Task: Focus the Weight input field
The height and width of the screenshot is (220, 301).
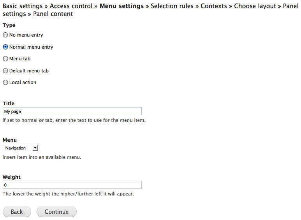Action: (72, 185)
